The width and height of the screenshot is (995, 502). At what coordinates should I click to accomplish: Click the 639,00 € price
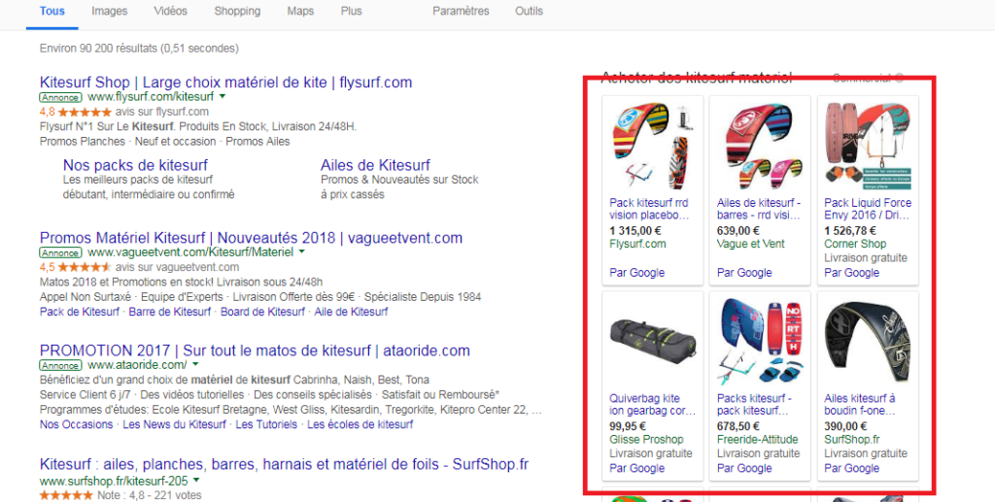[738, 231]
